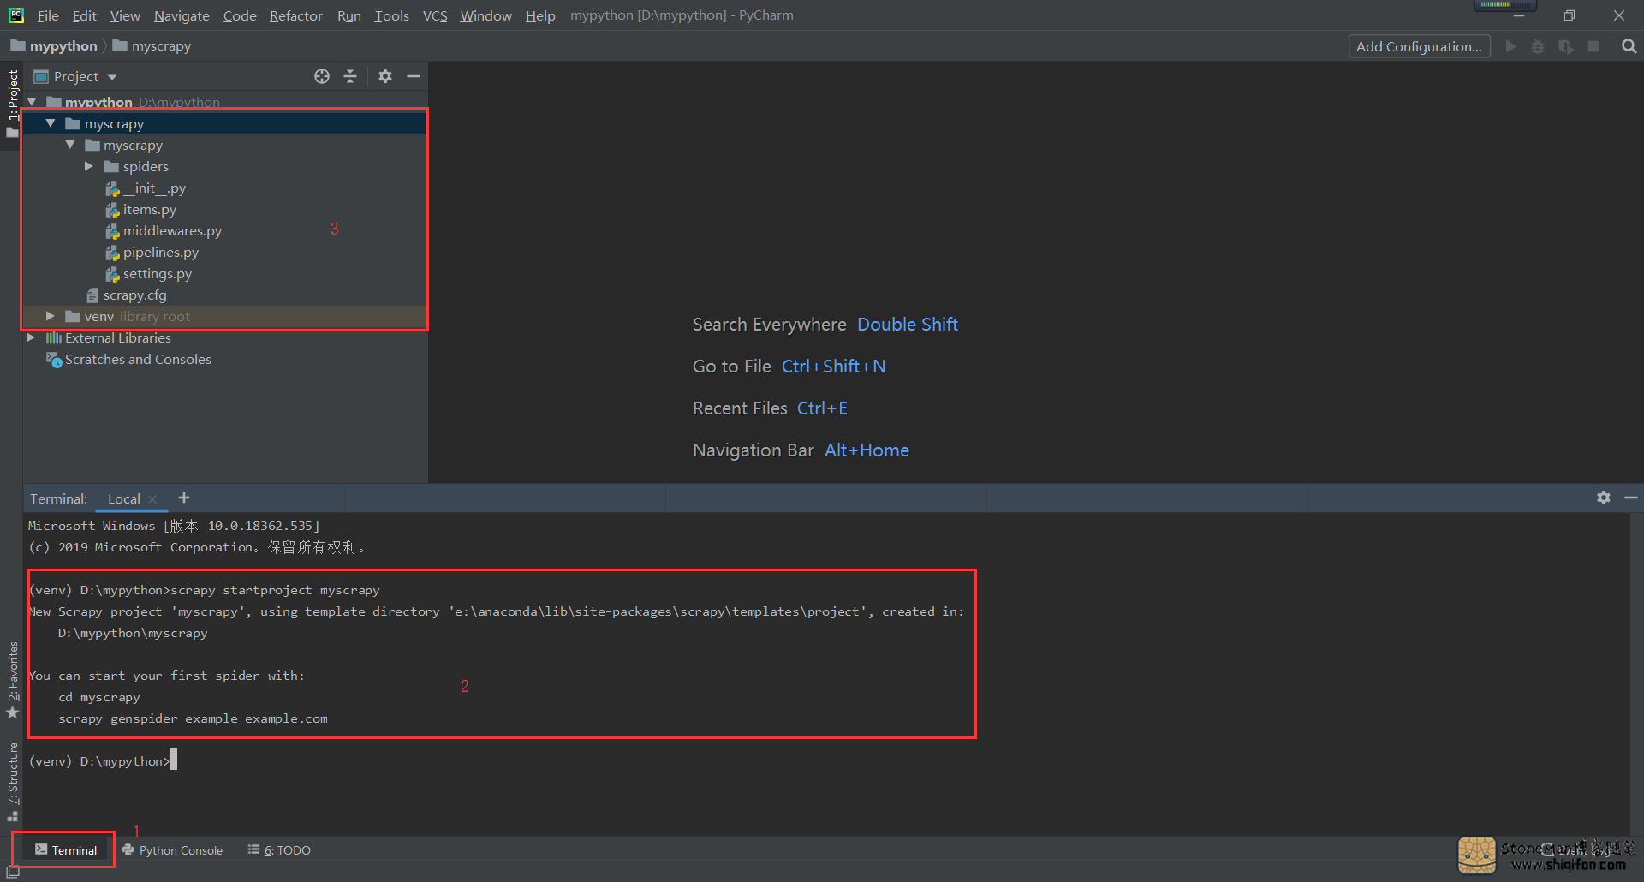1644x882 pixels.
Task: Collapse the mypython root folder arrow
Action: coord(32,102)
